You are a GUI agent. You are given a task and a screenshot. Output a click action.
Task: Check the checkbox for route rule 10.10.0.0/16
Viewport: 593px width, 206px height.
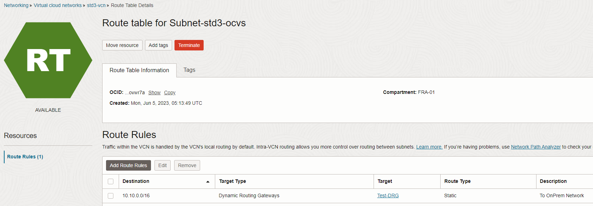coord(111,195)
